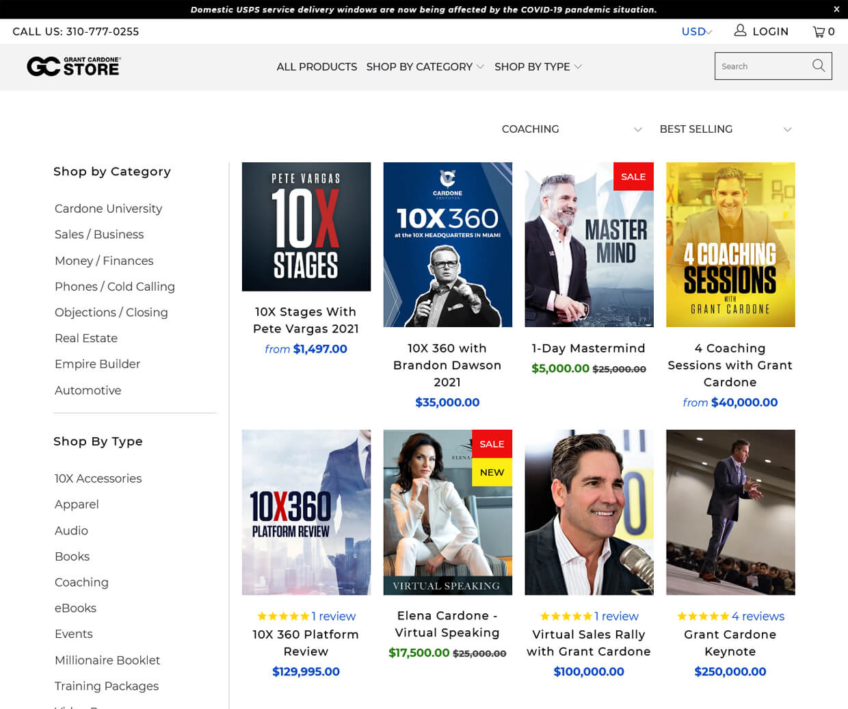Open 10X 360 with Brandon Dawson title
848x709 pixels.
coord(447,365)
